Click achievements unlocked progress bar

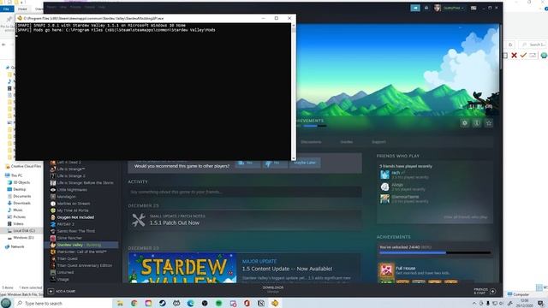click(x=435, y=252)
